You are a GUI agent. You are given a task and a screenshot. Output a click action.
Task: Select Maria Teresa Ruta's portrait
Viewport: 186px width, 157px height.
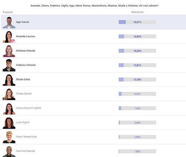click(x=9, y=137)
